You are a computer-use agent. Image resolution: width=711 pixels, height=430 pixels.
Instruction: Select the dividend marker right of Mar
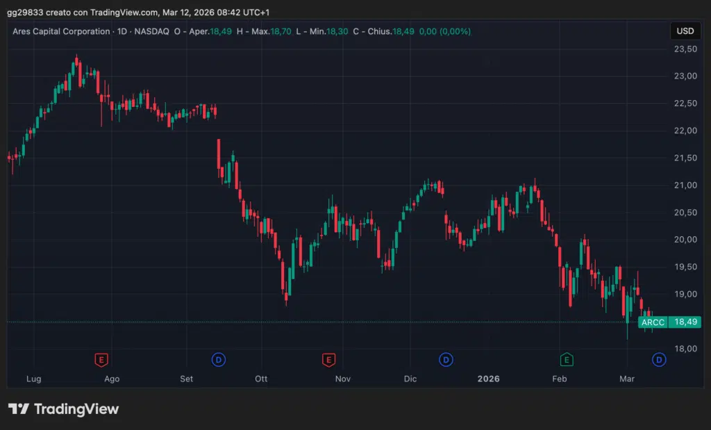pyautogui.click(x=658, y=359)
